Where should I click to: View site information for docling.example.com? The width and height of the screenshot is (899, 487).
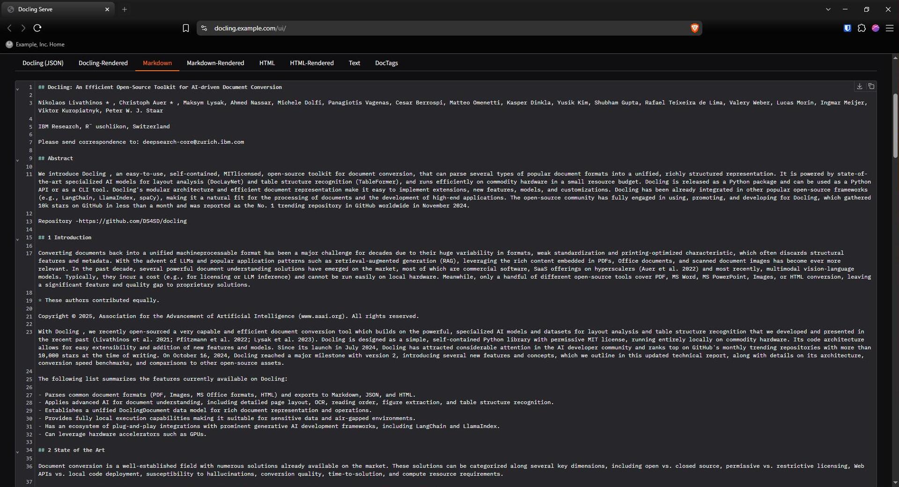click(x=204, y=28)
